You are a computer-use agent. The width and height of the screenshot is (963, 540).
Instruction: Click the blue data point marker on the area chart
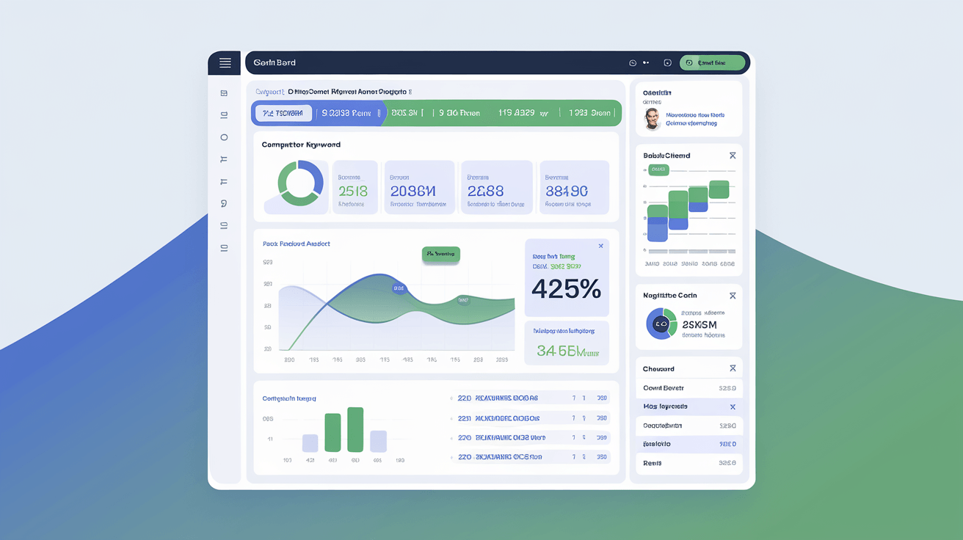pos(399,288)
